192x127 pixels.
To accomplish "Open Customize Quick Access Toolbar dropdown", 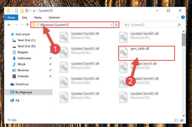I will [34, 11].
